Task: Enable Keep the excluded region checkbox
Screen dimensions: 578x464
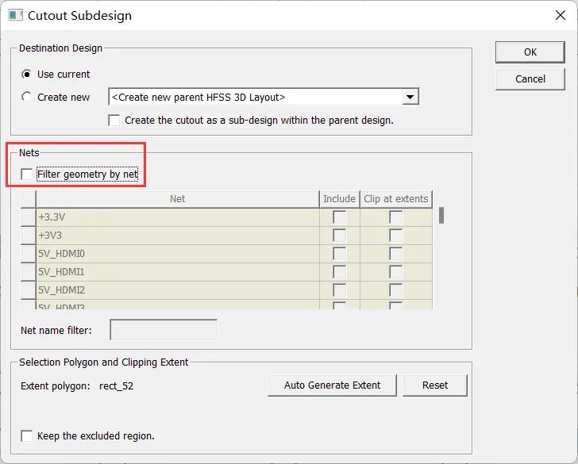Action: pyautogui.click(x=27, y=436)
